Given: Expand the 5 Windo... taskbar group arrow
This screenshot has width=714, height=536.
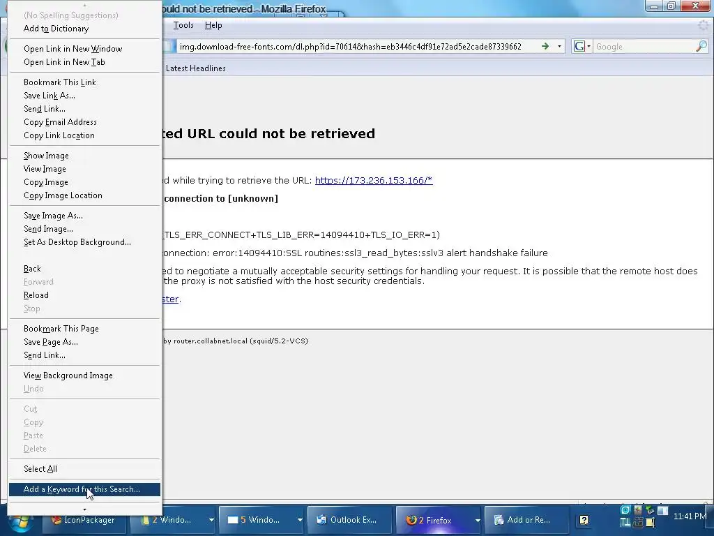Looking at the screenshot, I should [300, 520].
